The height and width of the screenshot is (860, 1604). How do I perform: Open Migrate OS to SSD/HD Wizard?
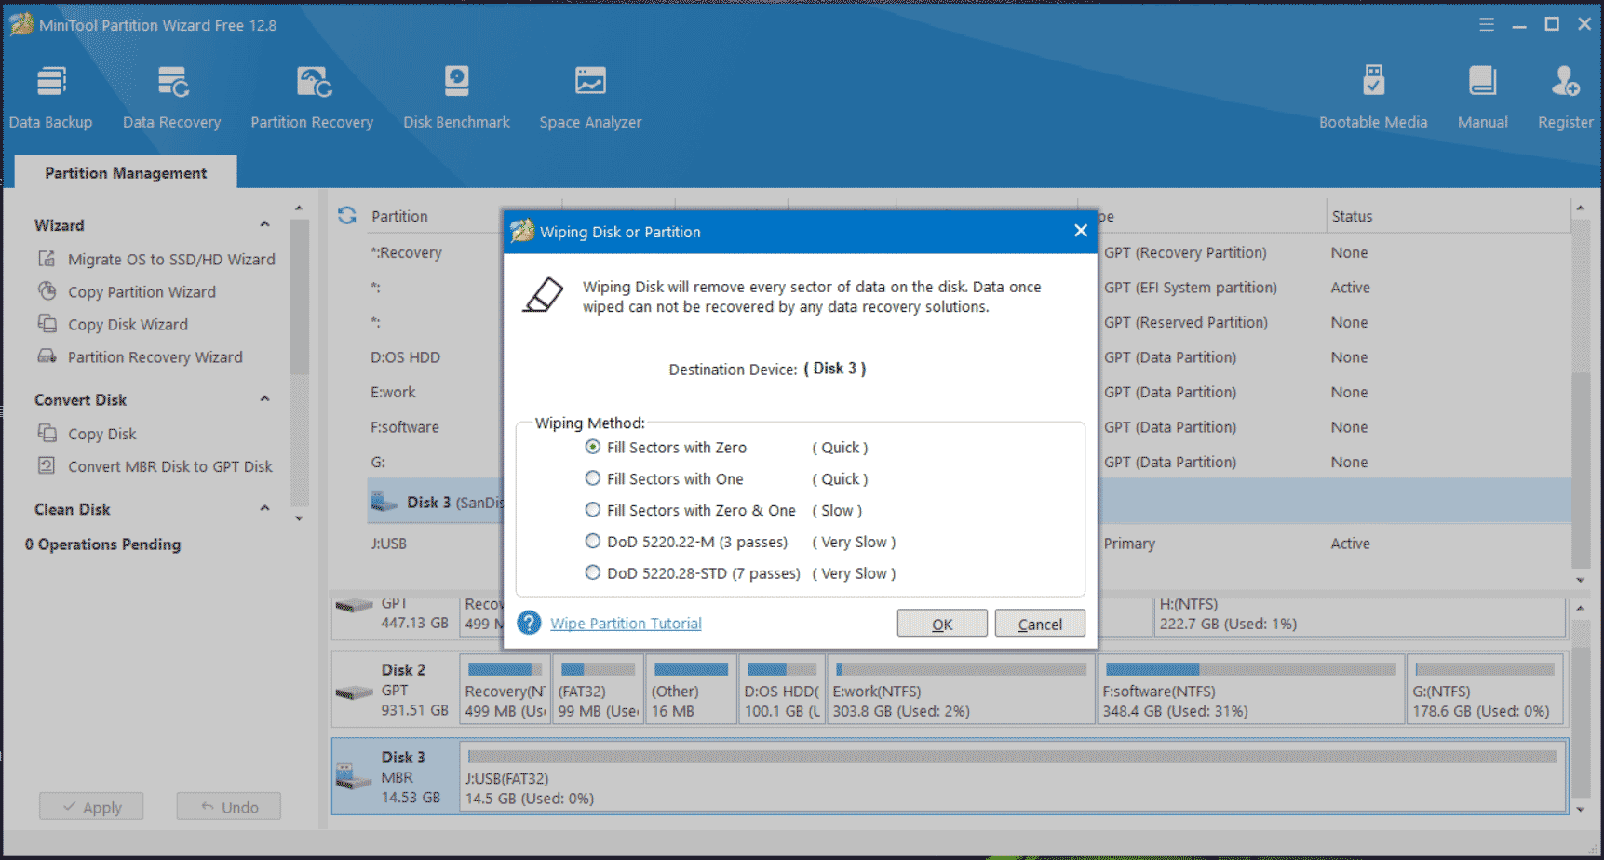pyautogui.click(x=171, y=259)
